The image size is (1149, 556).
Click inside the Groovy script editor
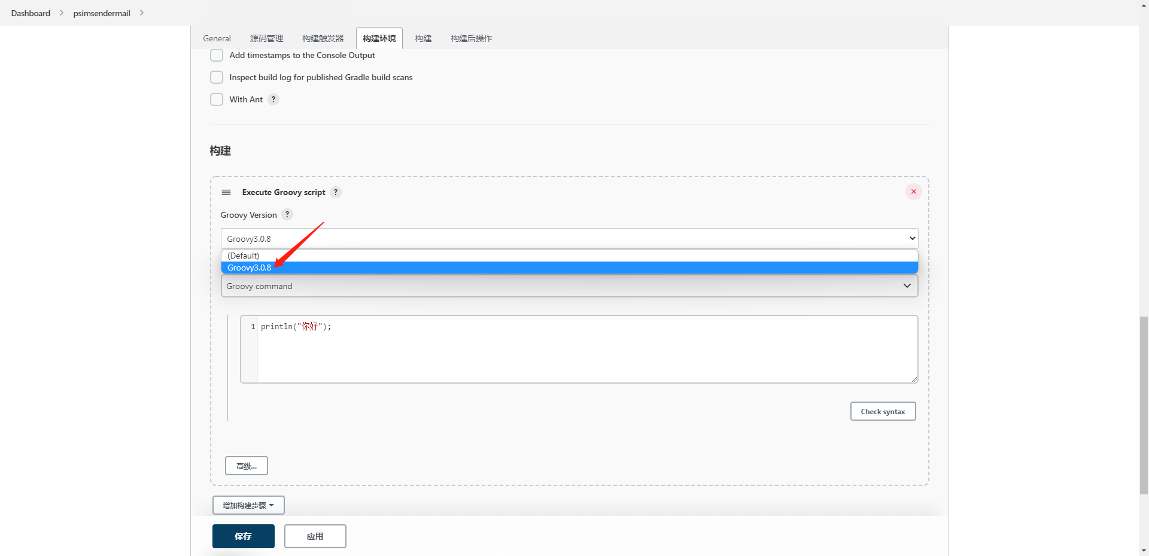tap(586, 349)
